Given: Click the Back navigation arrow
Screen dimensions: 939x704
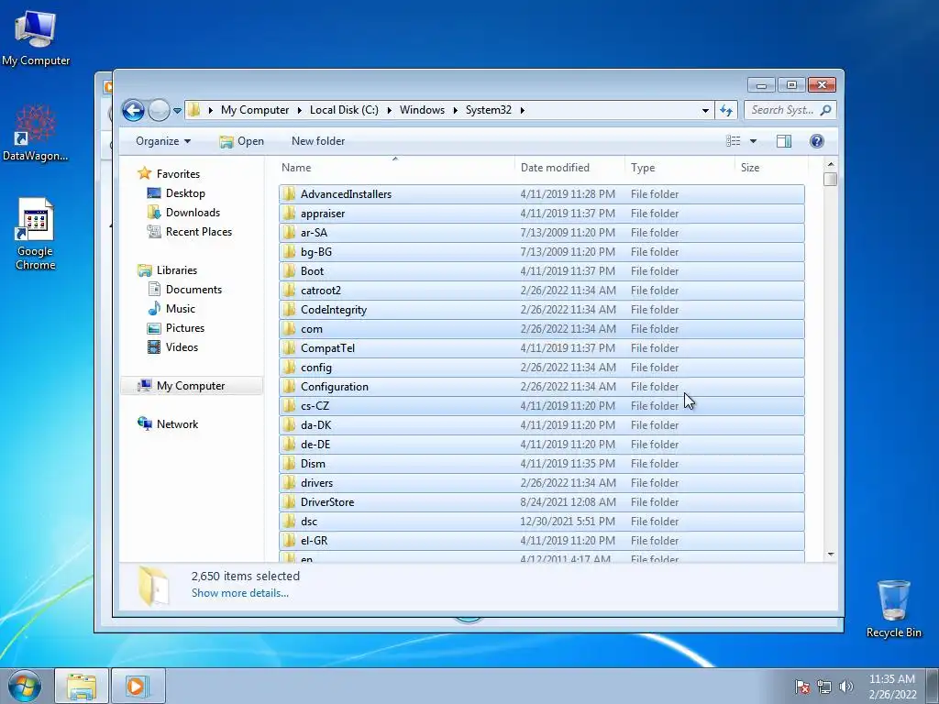Looking at the screenshot, I should (133, 110).
